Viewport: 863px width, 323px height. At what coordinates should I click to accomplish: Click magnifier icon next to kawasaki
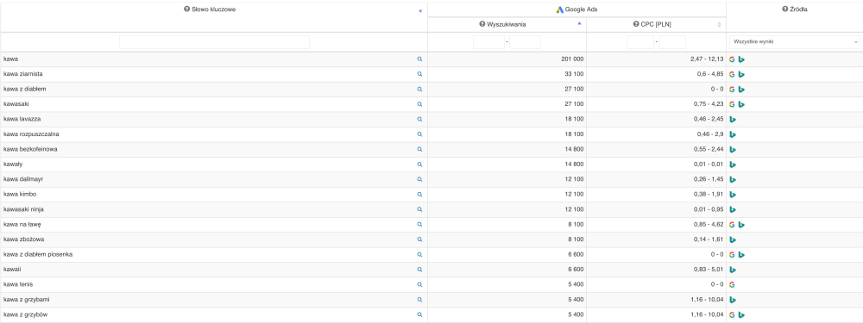point(419,104)
